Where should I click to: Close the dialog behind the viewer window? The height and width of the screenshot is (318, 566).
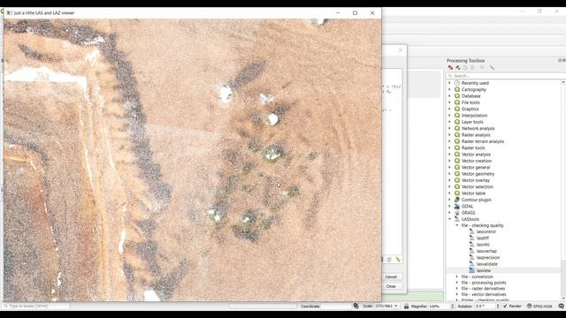(401, 50)
